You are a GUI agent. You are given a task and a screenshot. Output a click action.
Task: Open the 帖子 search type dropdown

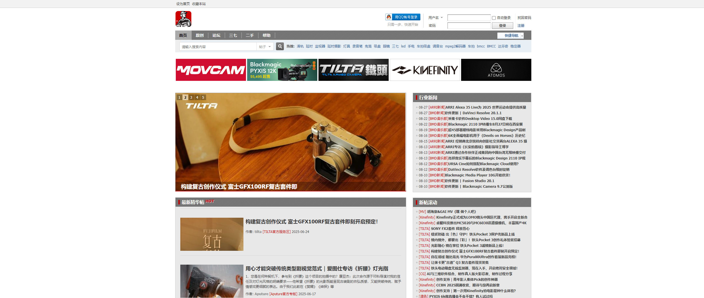click(x=265, y=47)
